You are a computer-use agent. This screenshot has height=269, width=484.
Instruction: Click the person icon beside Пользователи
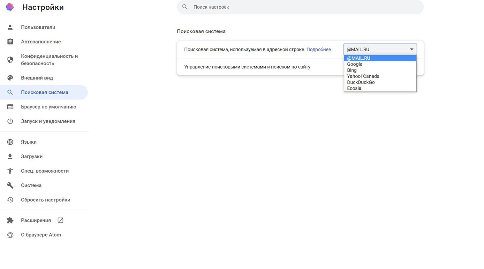pos(10,27)
